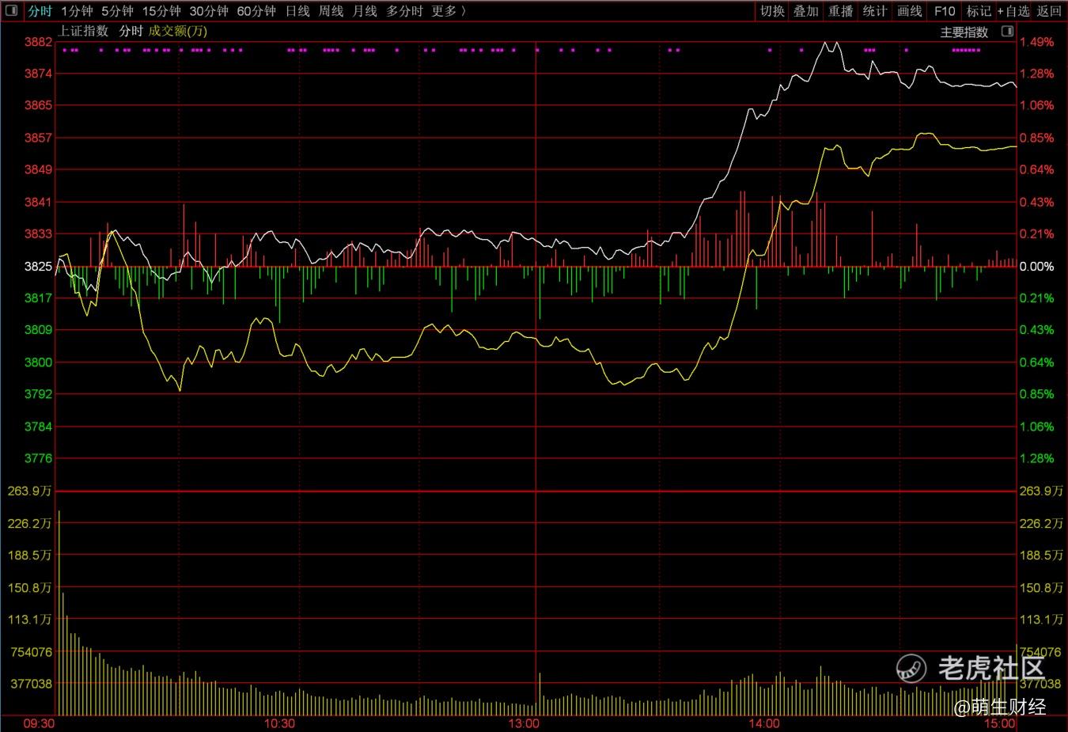Click the 09:30 time label

40,723
